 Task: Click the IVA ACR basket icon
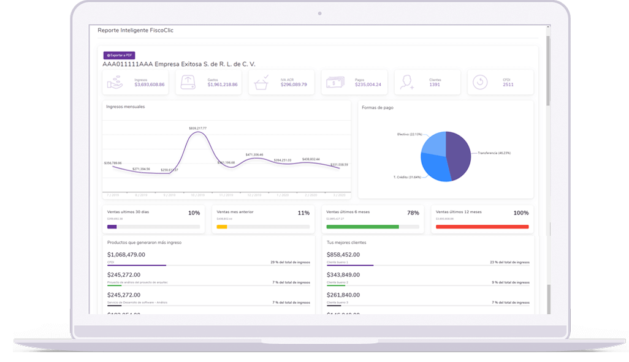click(262, 83)
